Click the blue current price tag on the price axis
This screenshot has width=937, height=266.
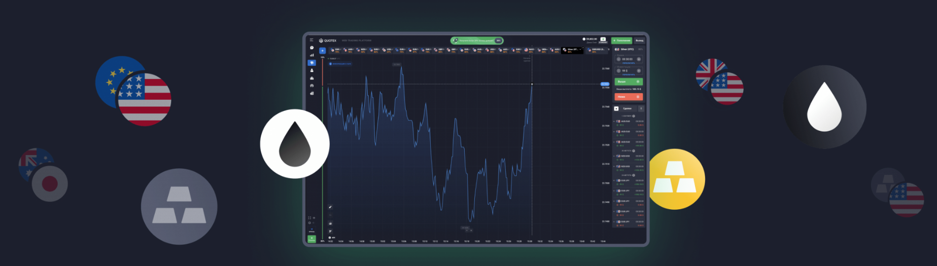point(605,84)
